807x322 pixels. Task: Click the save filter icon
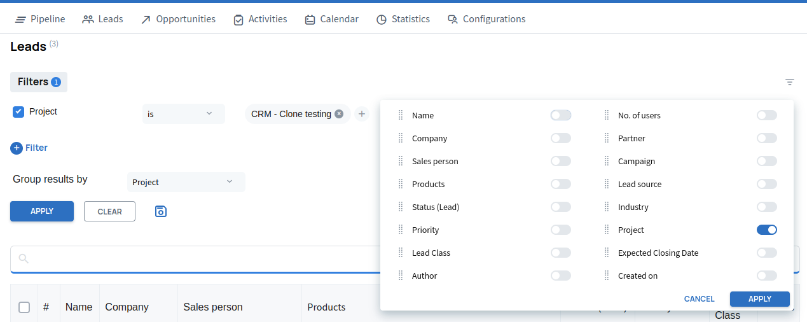(x=161, y=211)
